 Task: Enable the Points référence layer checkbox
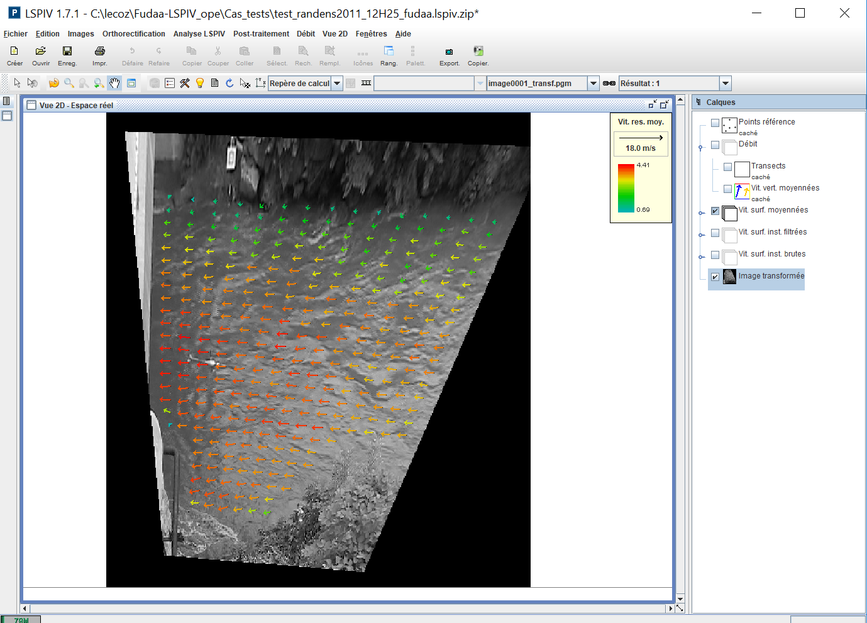[x=715, y=123]
